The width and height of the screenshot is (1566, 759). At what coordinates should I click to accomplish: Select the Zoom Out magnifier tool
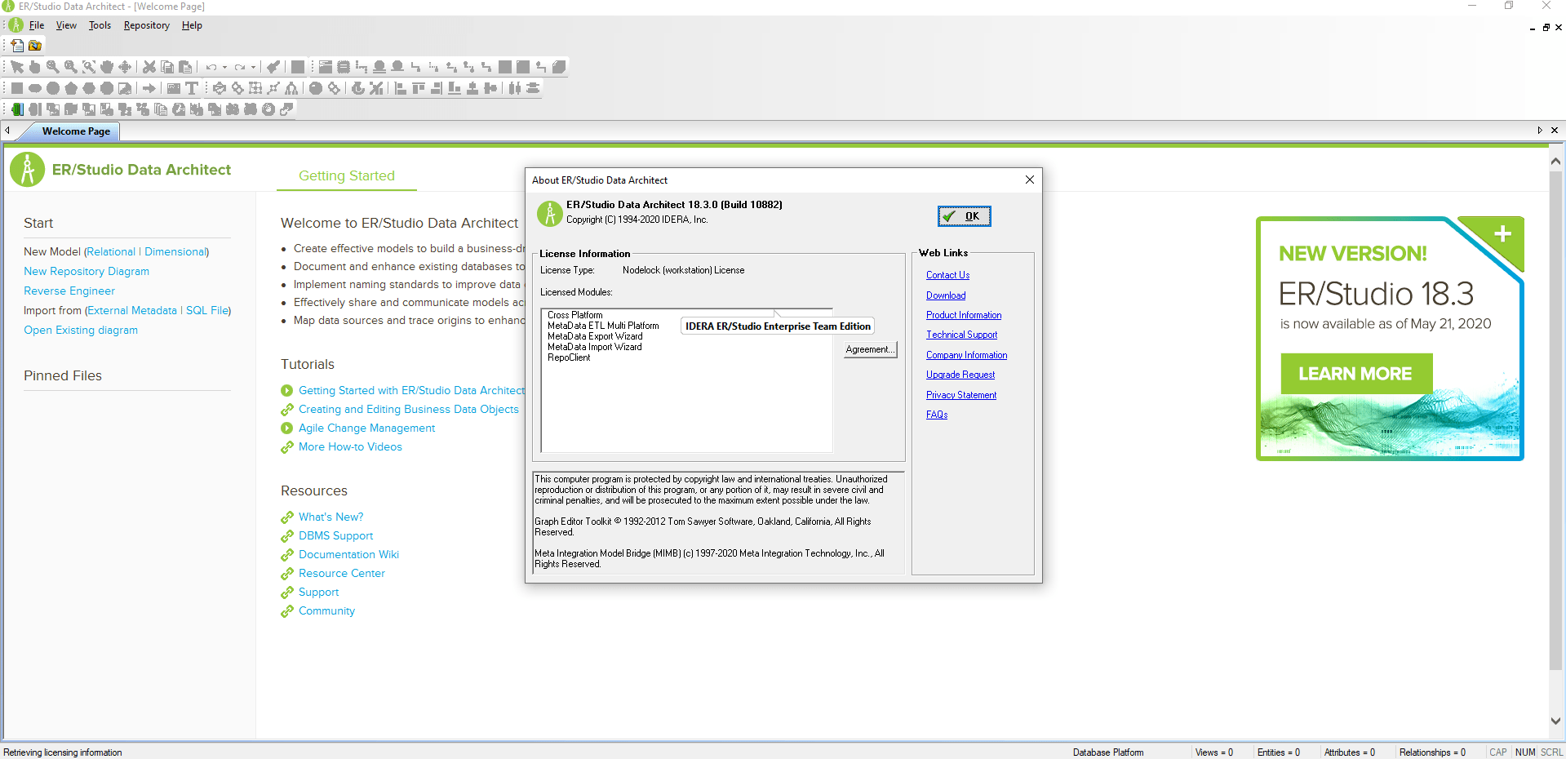(x=71, y=67)
